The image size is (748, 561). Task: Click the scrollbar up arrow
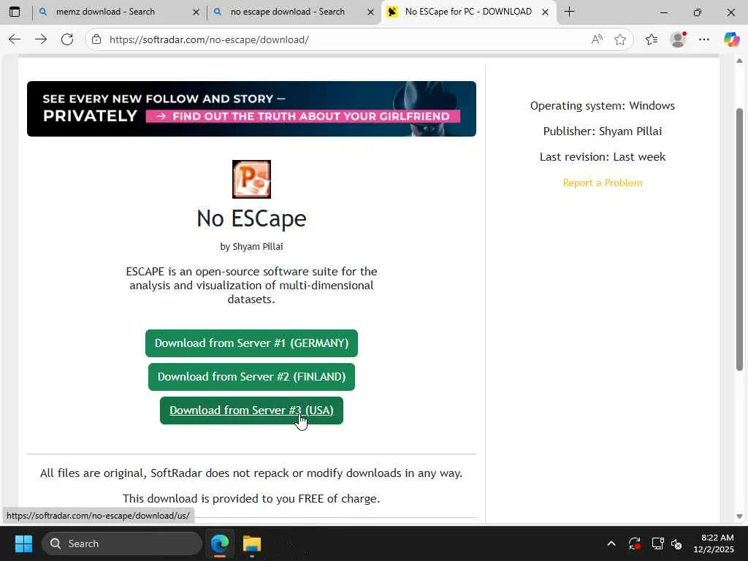(739, 61)
